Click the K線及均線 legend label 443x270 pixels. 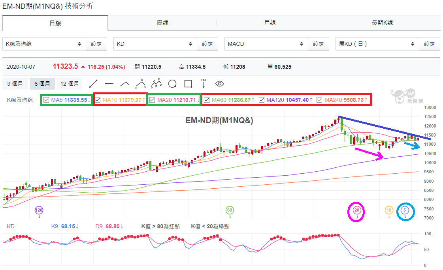[x=20, y=100]
